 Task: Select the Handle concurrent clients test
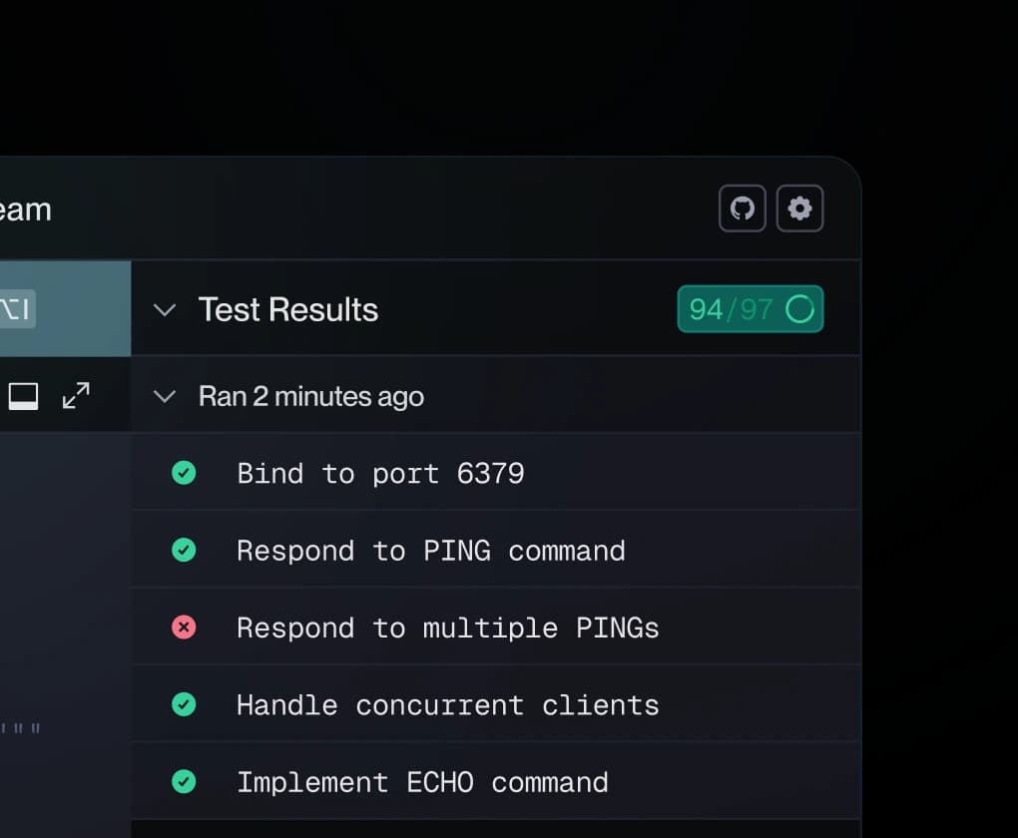[447, 705]
